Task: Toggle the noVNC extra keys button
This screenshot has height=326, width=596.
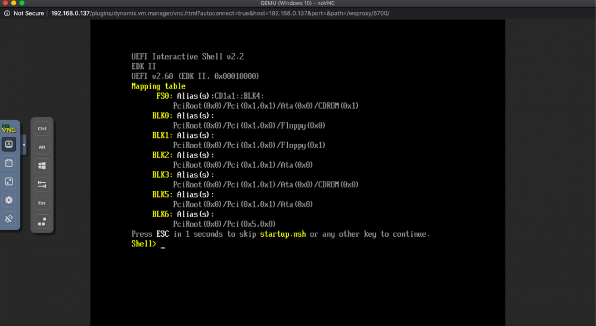Action: 9,144
